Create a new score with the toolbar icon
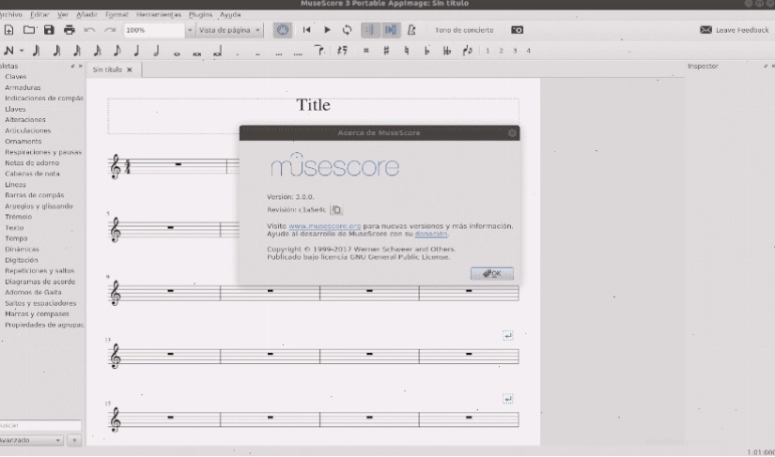The height and width of the screenshot is (457, 775). coord(8,30)
